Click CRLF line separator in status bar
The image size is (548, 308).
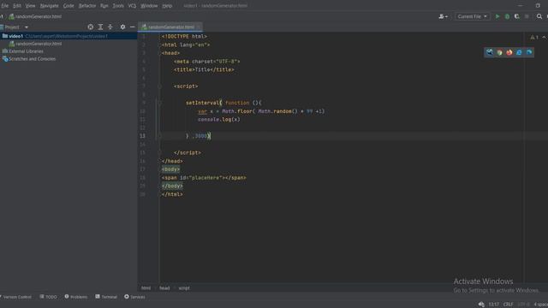click(508, 305)
